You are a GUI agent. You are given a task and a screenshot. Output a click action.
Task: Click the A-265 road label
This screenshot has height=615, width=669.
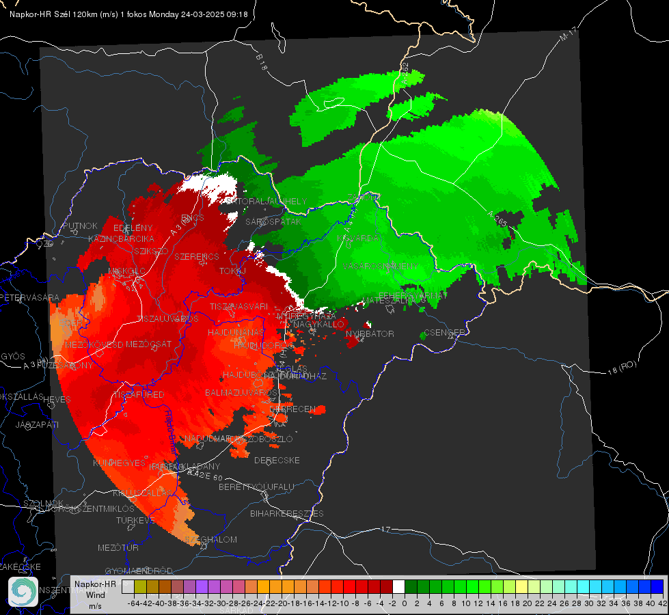tap(497, 219)
